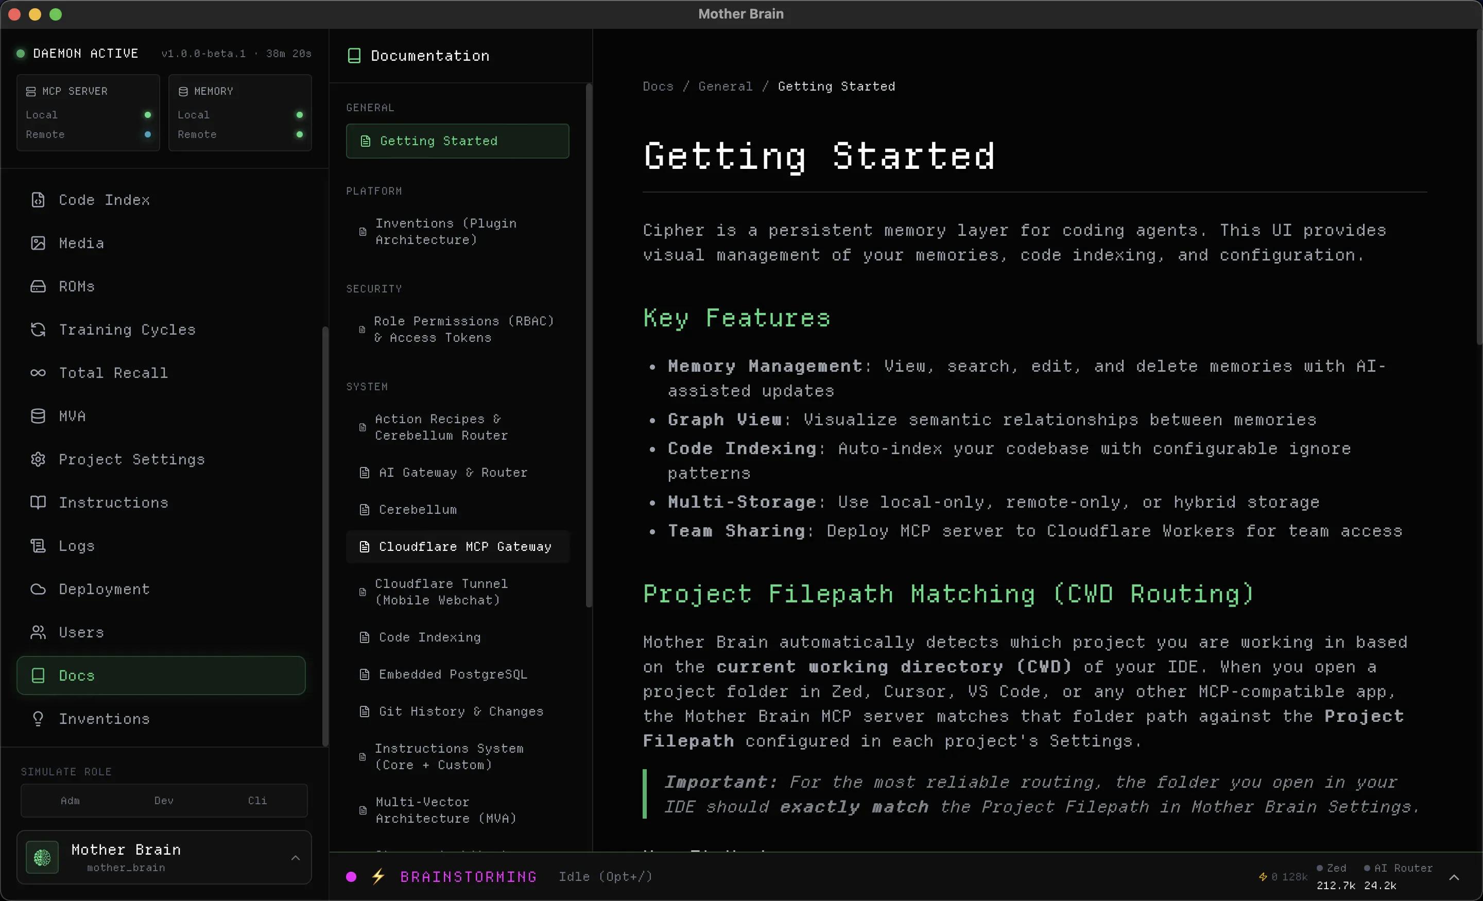Open Deployment cloud icon
The image size is (1483, 901).
pyautogui.click(x=38, y=589)
